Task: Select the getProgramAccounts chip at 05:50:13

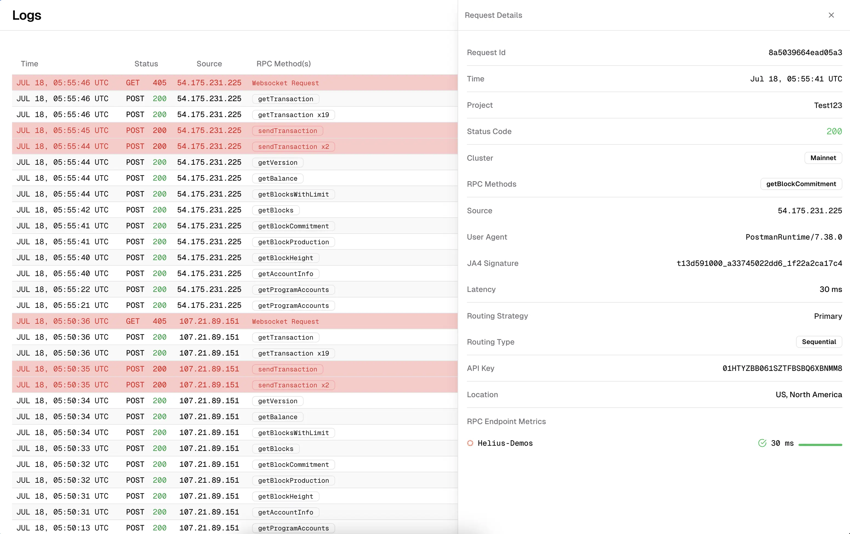Action: (x=293, y=528)
